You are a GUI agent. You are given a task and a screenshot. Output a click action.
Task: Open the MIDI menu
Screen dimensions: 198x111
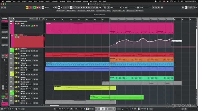(36, 1)
